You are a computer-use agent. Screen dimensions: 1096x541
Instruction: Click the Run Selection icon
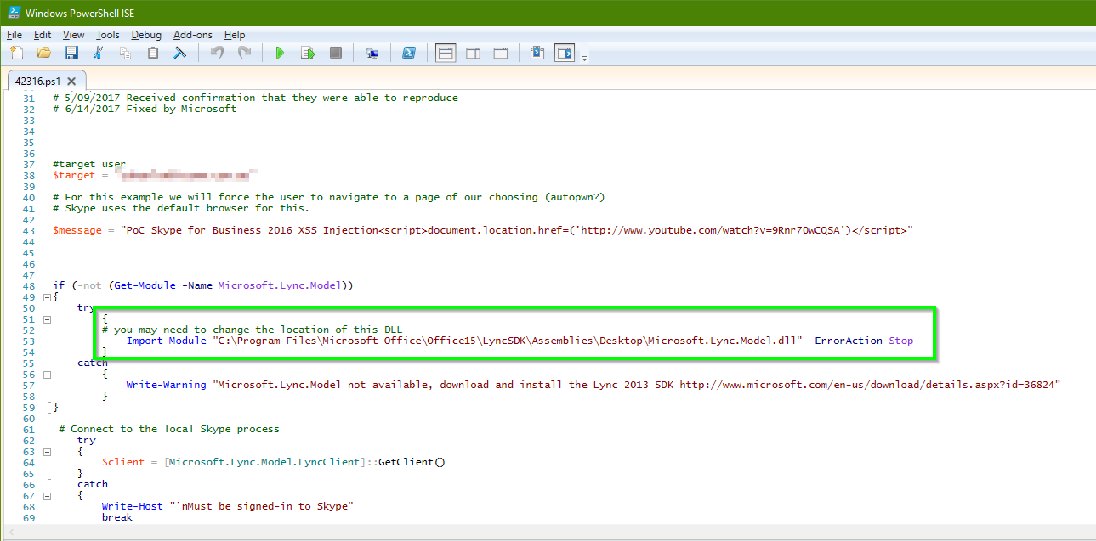pos(308,53)
